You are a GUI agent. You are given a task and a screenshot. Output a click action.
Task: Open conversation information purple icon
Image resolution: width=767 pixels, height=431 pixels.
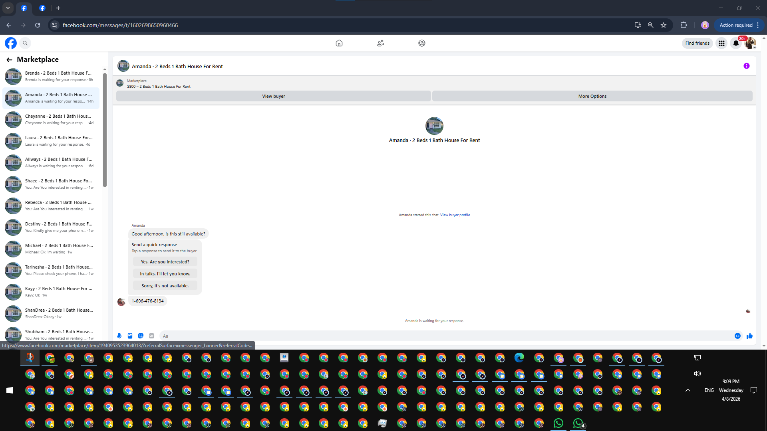(x=746, y=66)
